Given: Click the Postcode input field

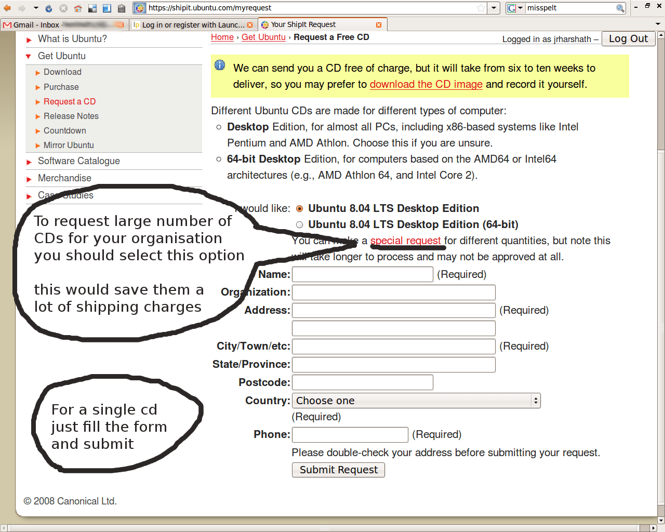Looking at the screenshot, I should tap(363, 382).
